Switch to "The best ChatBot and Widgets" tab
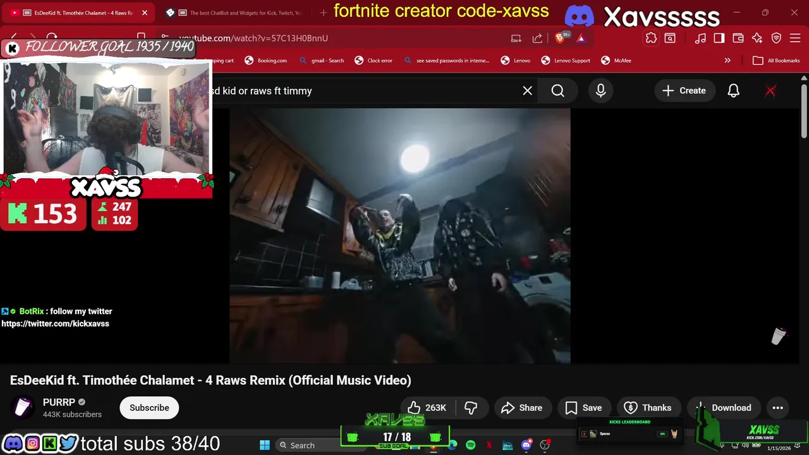The height and width of the screenshot is (455, 809). [240, 13]
